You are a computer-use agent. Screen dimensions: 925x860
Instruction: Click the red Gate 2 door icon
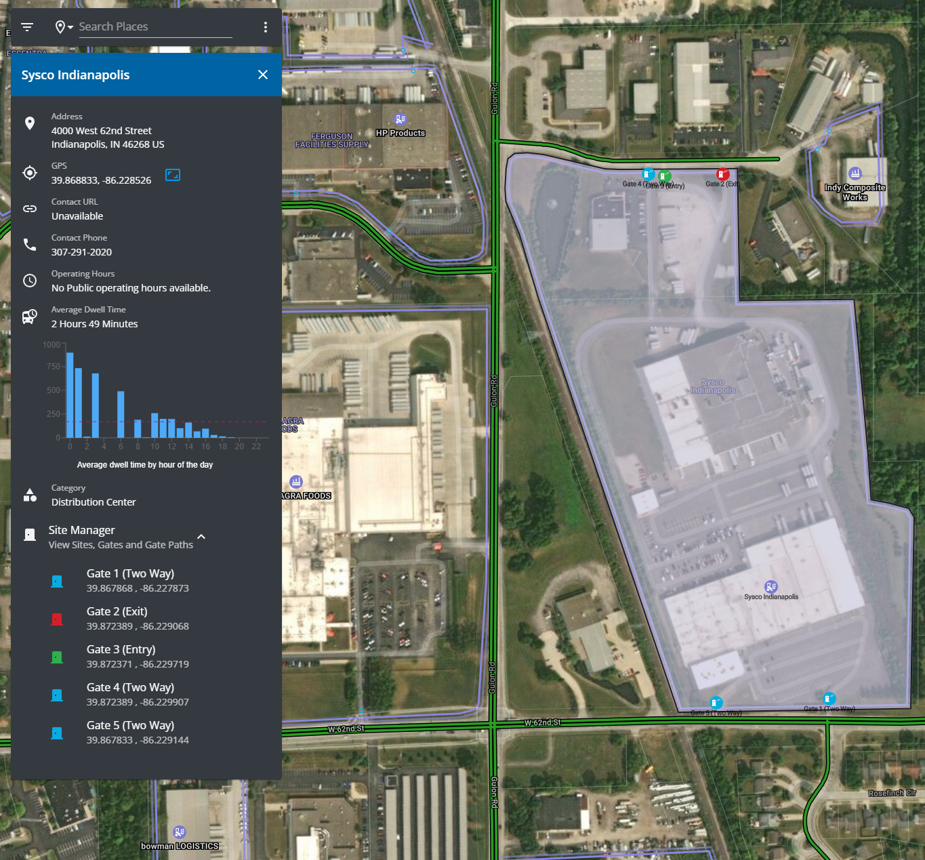(x=57, y=619)
